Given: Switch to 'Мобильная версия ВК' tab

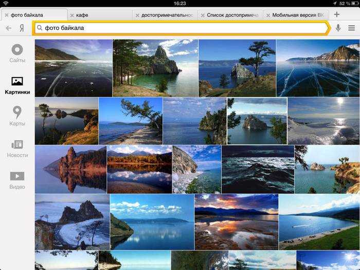Looking at the screenshot, I should [x=298, y=15].
